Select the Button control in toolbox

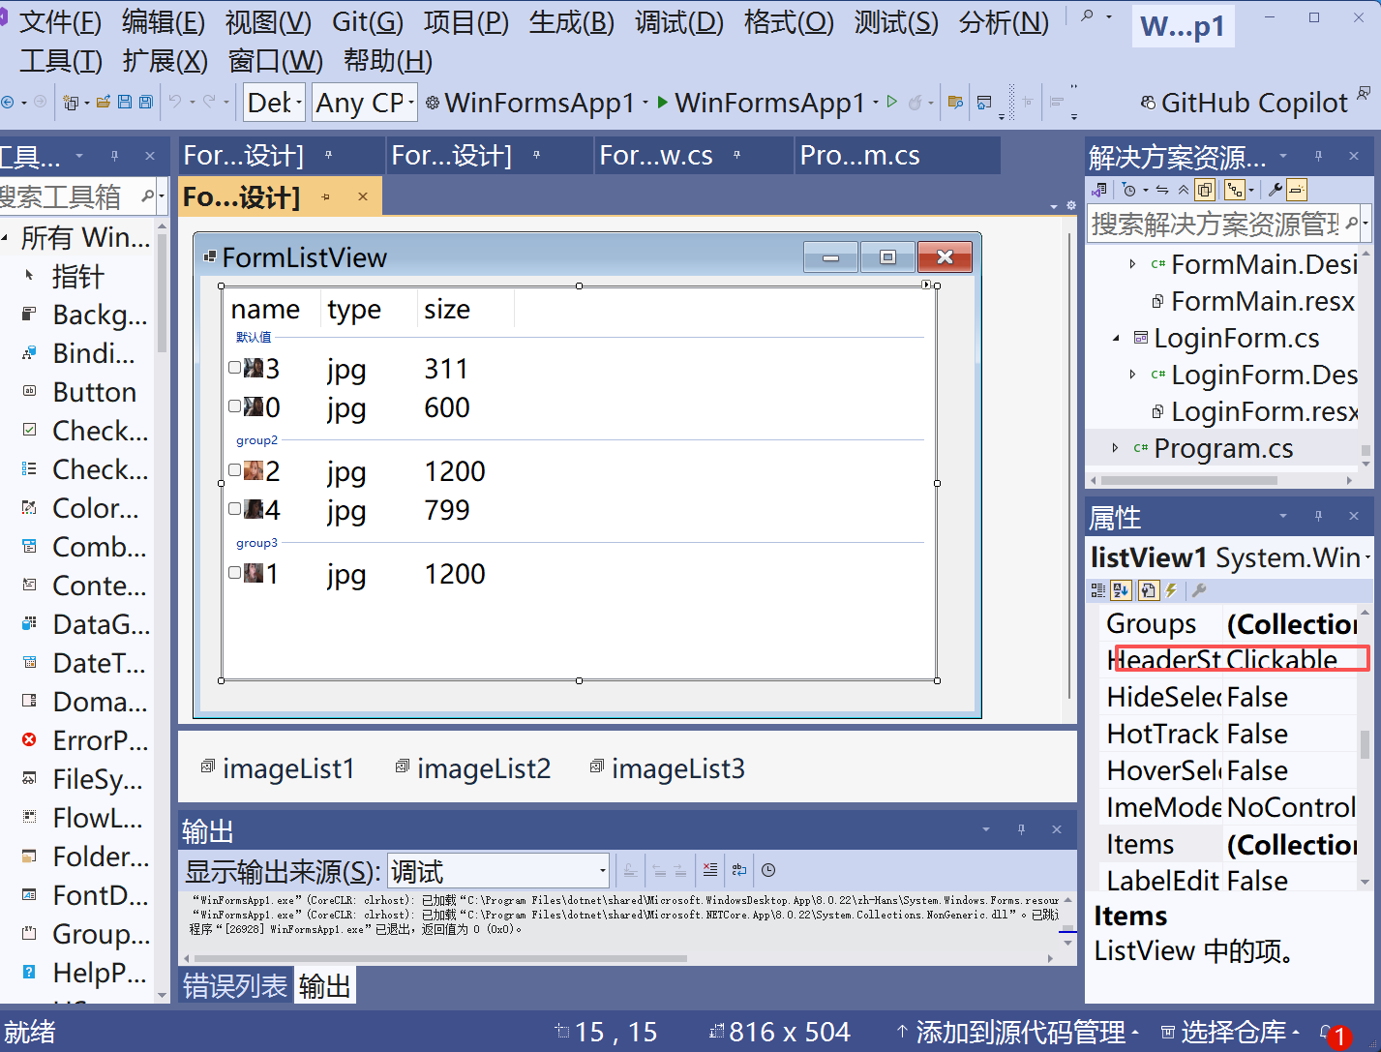94,392
